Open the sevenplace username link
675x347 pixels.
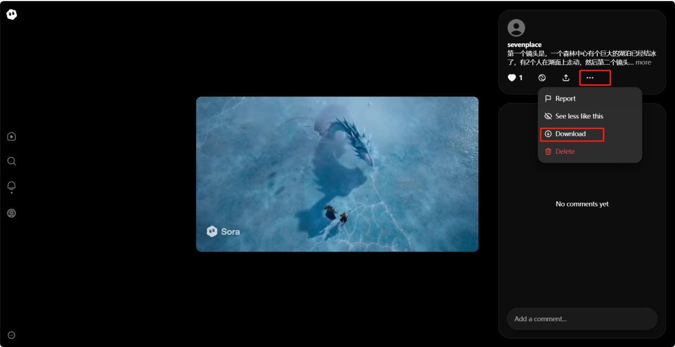pyautogui.click(x=525, y=45)
